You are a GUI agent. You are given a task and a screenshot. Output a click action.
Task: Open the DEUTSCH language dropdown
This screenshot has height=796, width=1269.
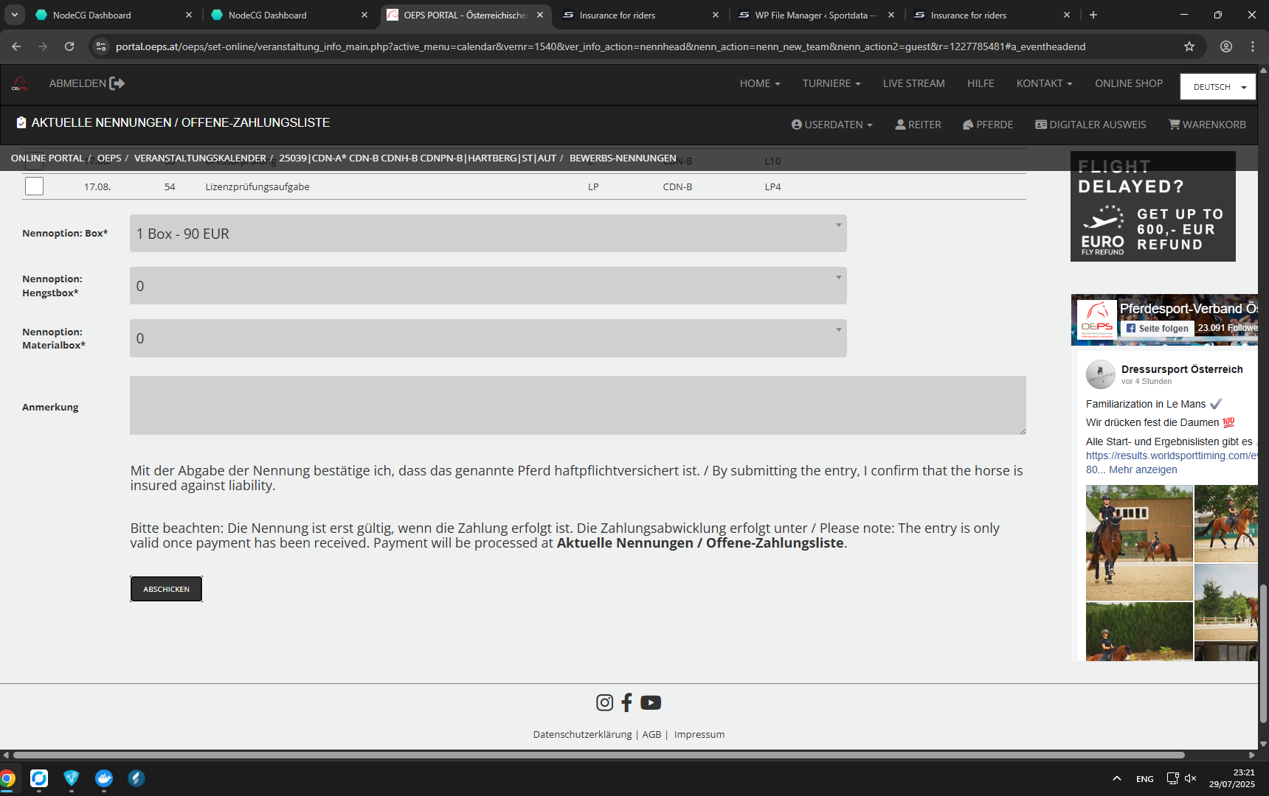pos(1217,87)
